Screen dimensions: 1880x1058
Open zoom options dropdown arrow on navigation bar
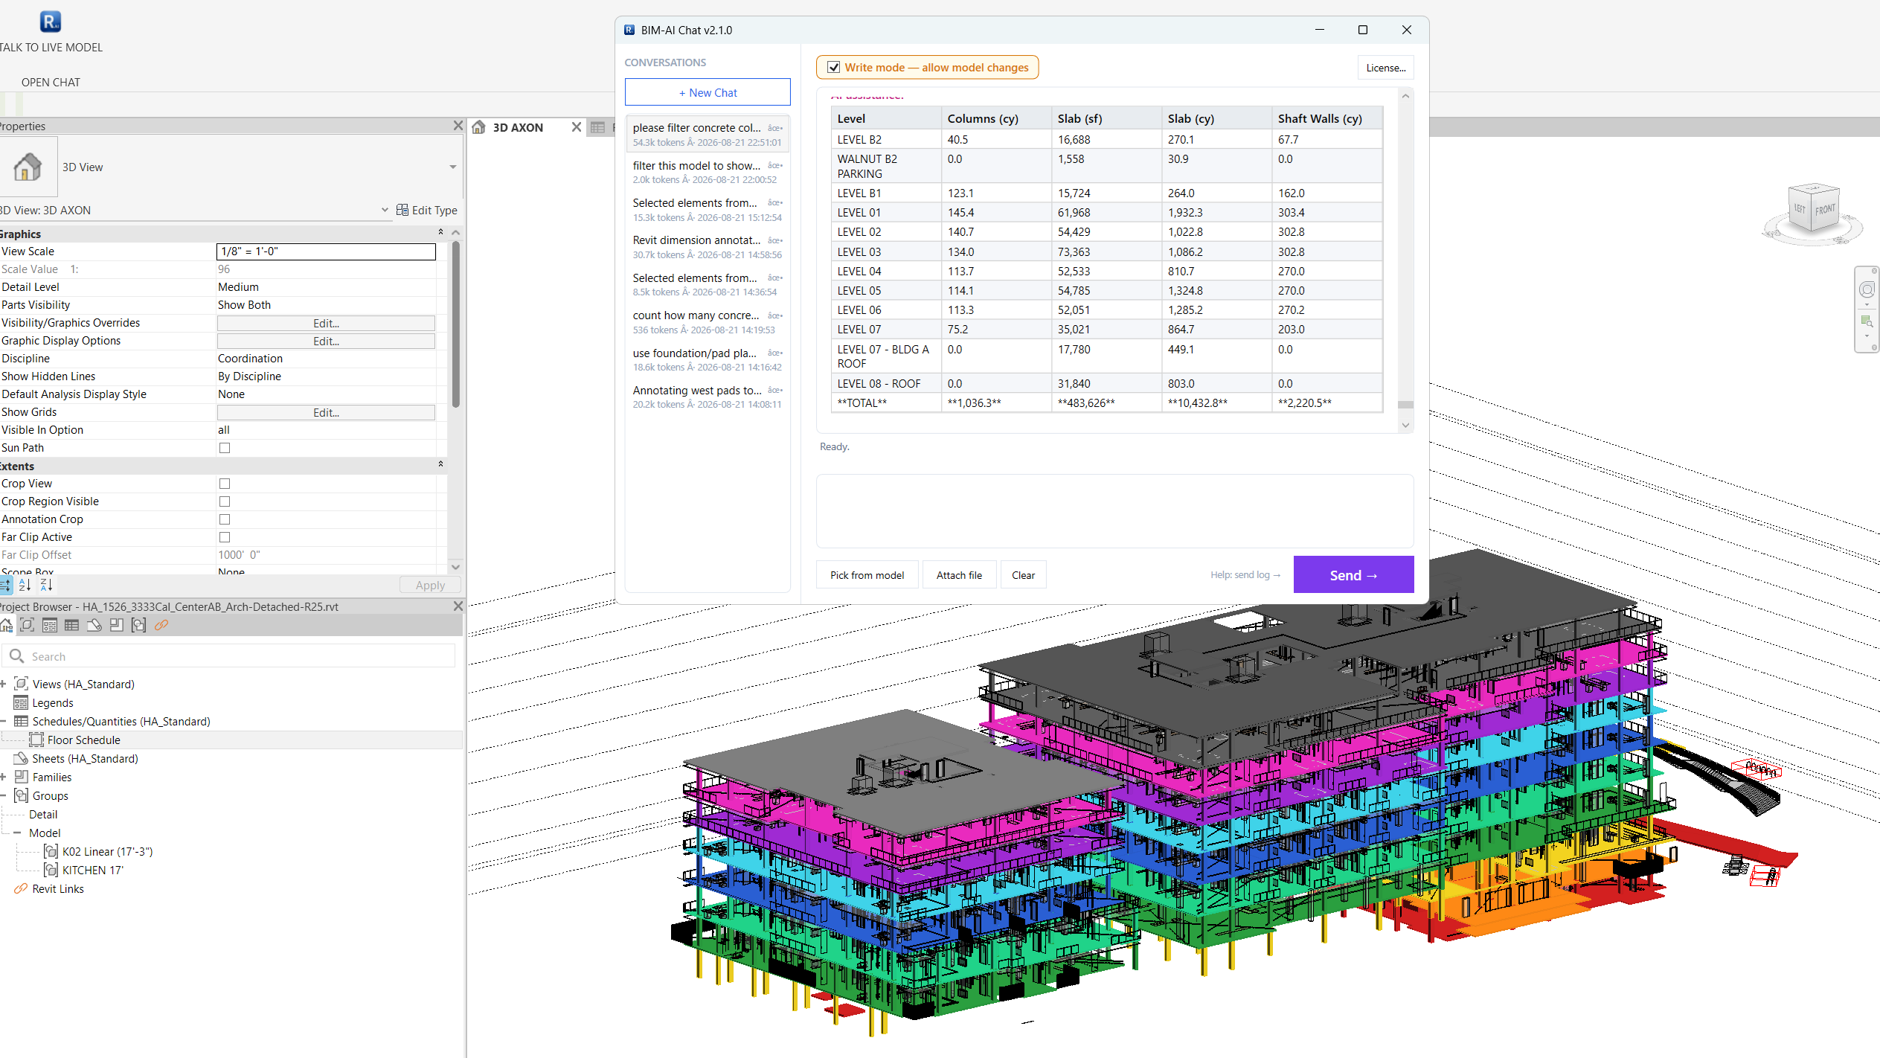pos(1867,336)
